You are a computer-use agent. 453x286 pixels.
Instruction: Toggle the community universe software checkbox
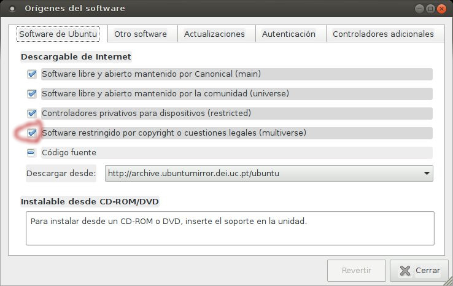32,94
